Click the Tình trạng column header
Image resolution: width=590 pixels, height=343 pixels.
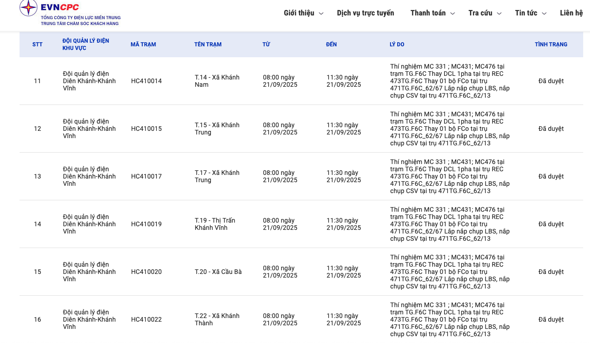[x=551, y=45]
